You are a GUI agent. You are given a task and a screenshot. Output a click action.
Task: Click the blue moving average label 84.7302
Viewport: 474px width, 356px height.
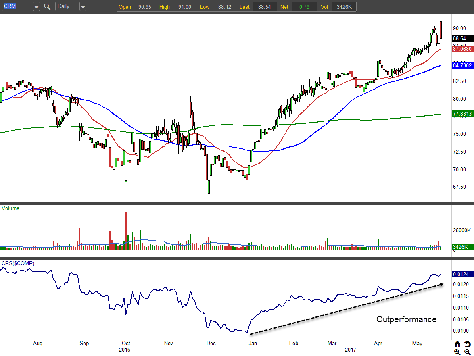[462, 65]
